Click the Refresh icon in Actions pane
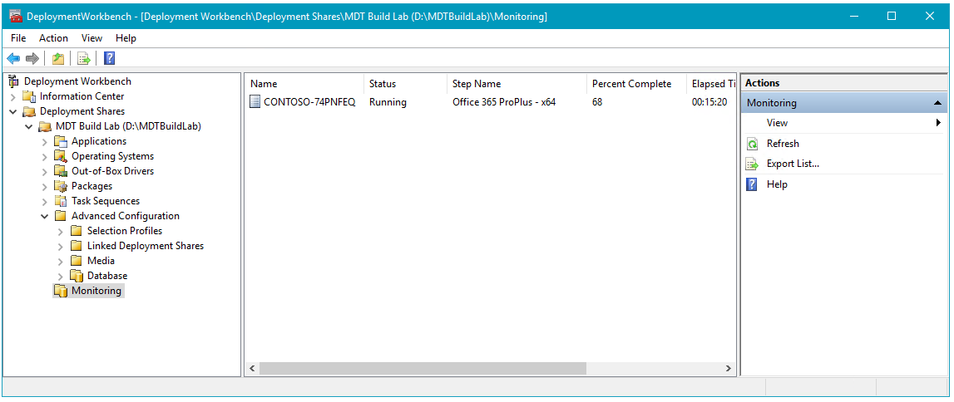 (x=752, y=144)
